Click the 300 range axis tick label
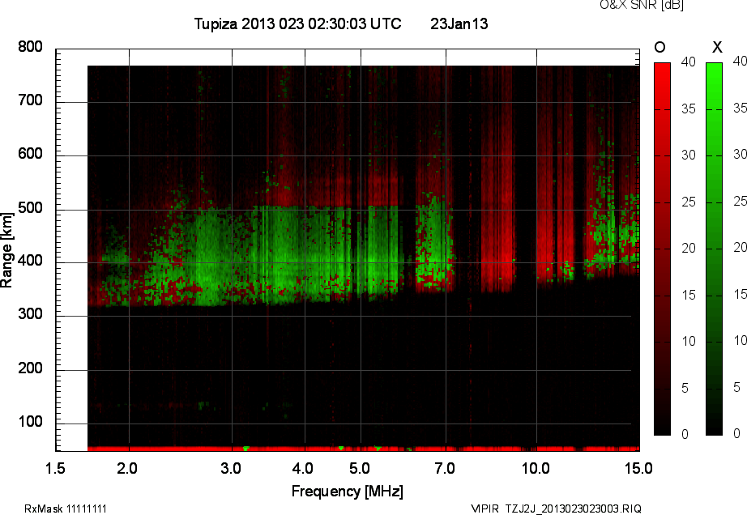Viewport: 747px width, 515px height. coord(30,314)
